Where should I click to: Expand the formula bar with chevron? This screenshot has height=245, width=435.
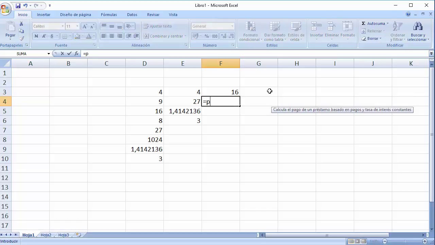(x=432, y=53)
